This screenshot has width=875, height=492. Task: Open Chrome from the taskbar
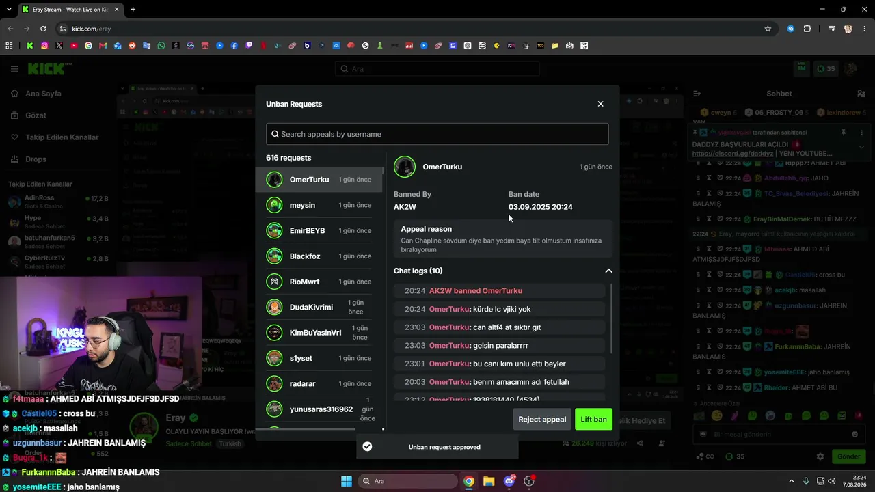(469, 481)
